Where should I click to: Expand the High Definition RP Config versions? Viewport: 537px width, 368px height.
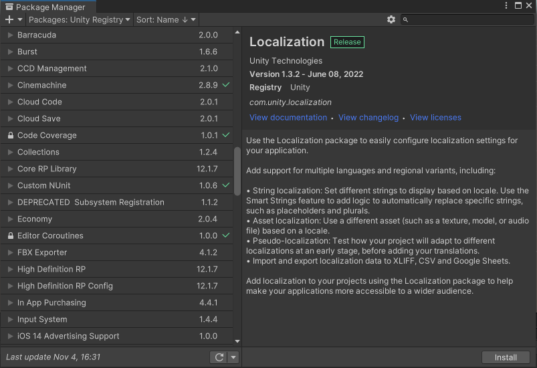click(x=10, y=286)
